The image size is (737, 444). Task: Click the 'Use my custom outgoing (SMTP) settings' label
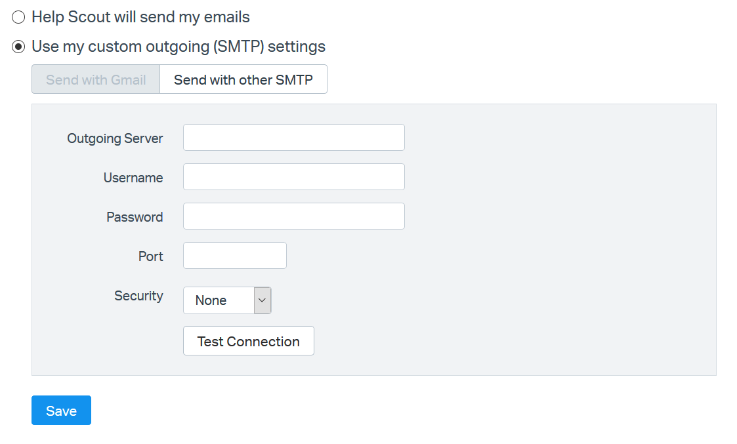179,47
